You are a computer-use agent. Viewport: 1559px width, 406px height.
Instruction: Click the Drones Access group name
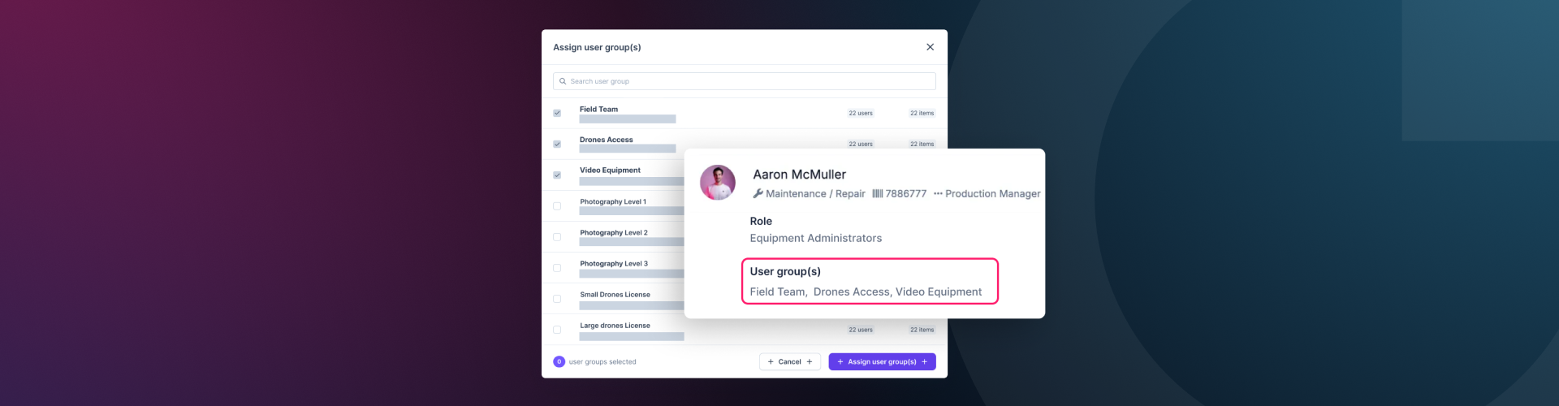point(606,140)
